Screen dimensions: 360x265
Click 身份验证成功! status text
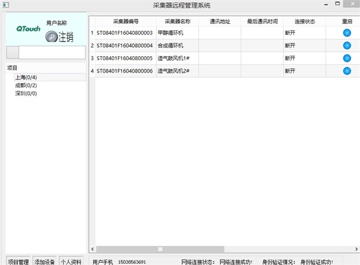pyautogui.click(x=317, y=262)
